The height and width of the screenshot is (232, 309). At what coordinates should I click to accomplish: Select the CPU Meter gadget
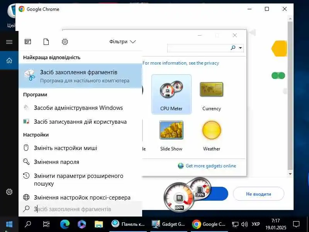(x=171, y=94)
